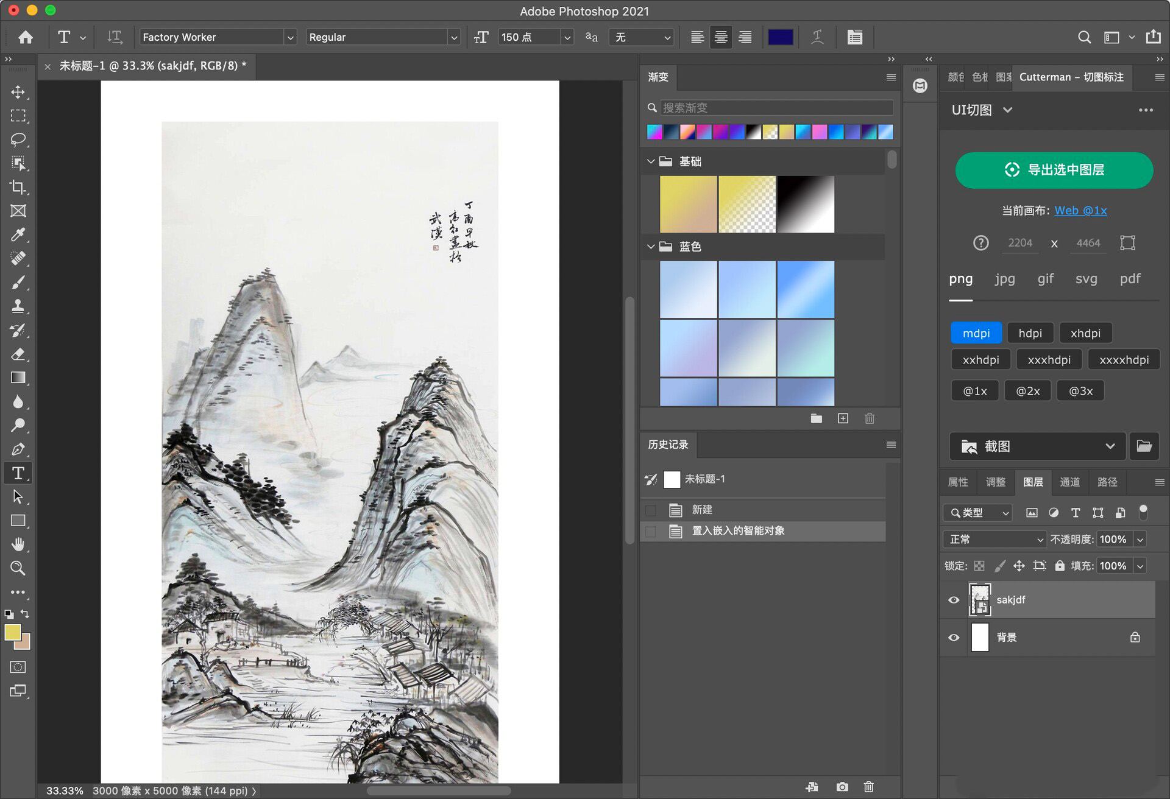Open the layer blend mode 正常 dropdown
The image size is (1170, 799).
(994, 540)
